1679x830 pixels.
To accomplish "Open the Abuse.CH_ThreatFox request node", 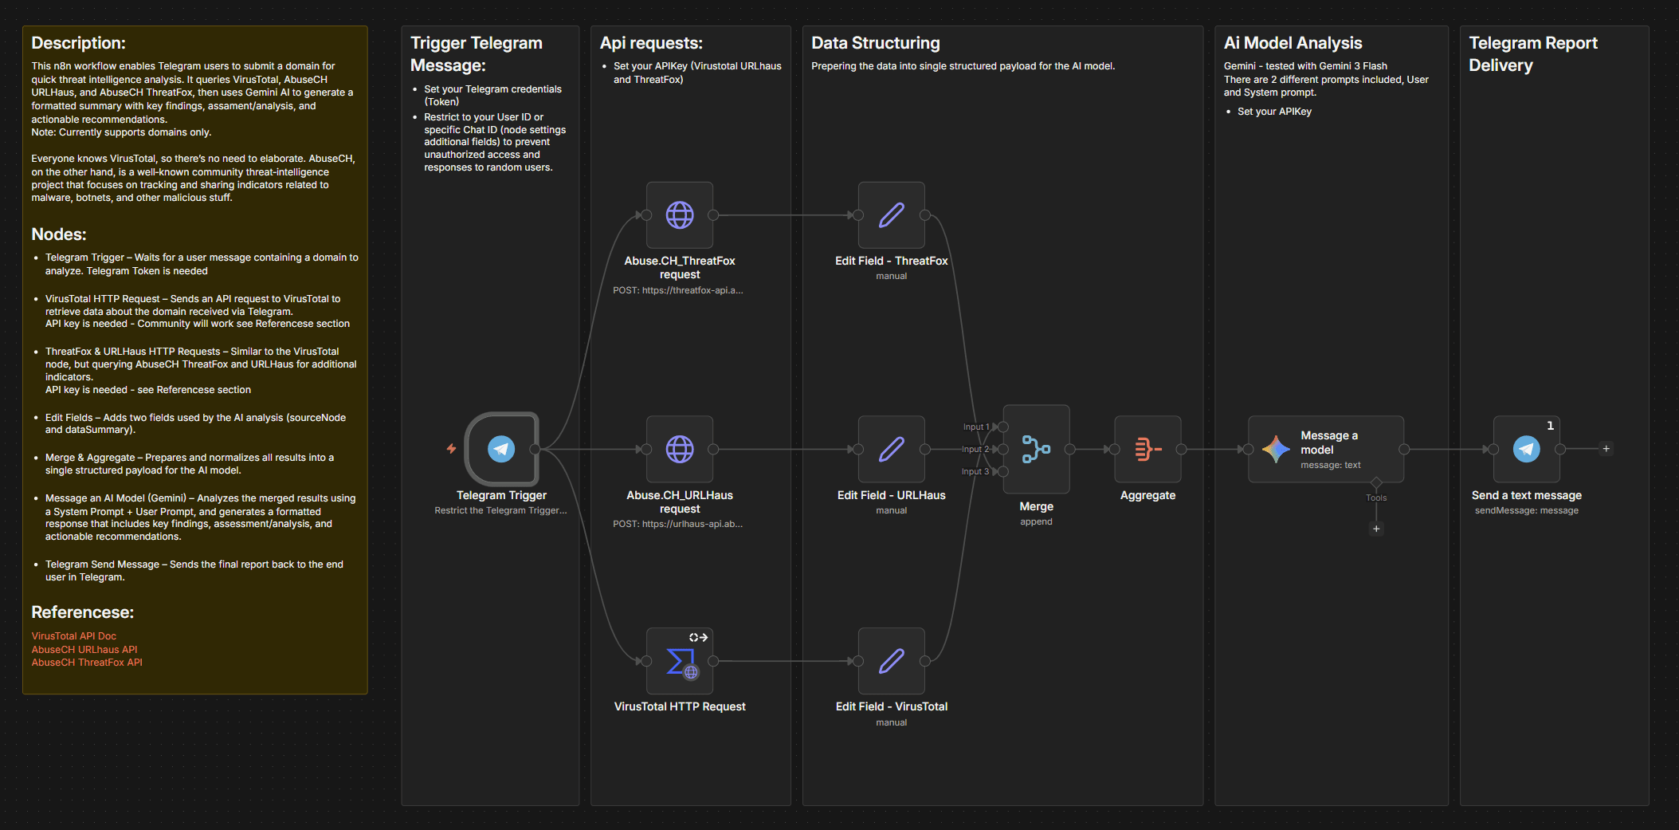I will click(679, 215).
